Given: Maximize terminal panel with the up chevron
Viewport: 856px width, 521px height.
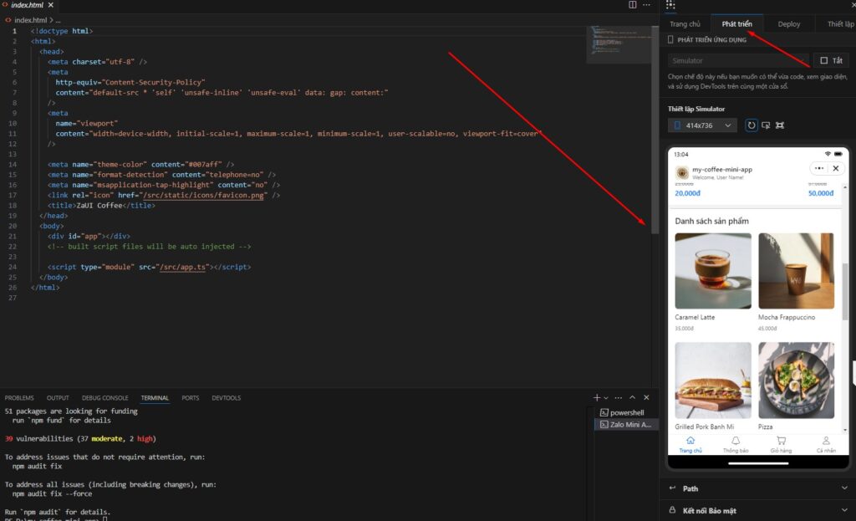Looking at the screenshot, I should (x=633, y=398).
